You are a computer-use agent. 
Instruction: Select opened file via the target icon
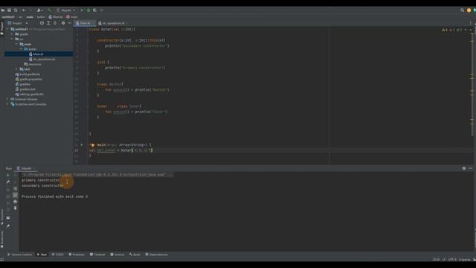point(42,23)
